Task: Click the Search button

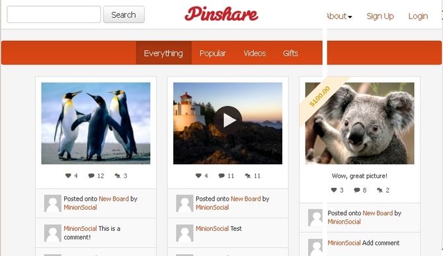Action: (x=124, y=15)
